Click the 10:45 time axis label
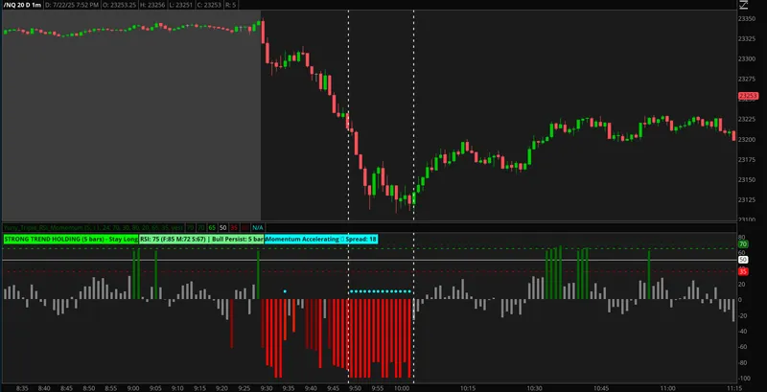The image size is (767, 392). click(x=601, y=388)
